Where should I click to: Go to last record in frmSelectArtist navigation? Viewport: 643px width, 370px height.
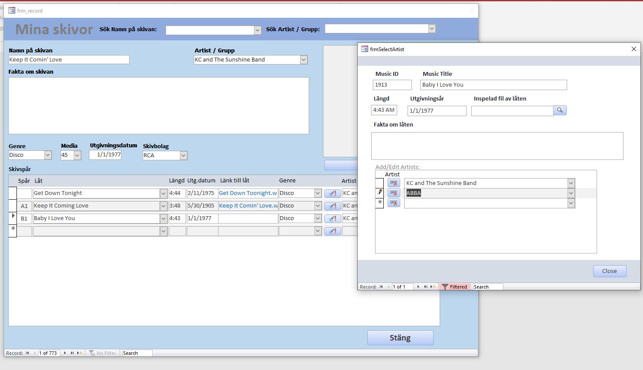(426, 287)
